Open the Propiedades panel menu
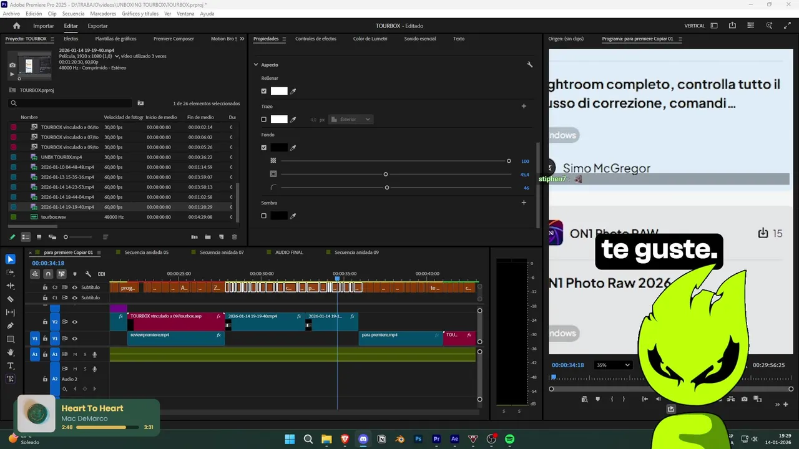The height and width of the screenshot is (449, 799). point(284,39)
